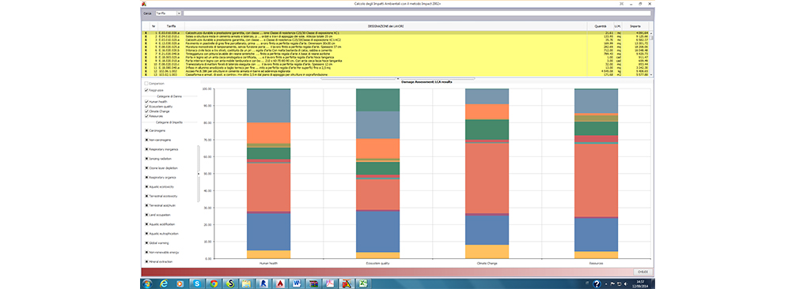Sort by the Importo column header

[x=635, y=26]
